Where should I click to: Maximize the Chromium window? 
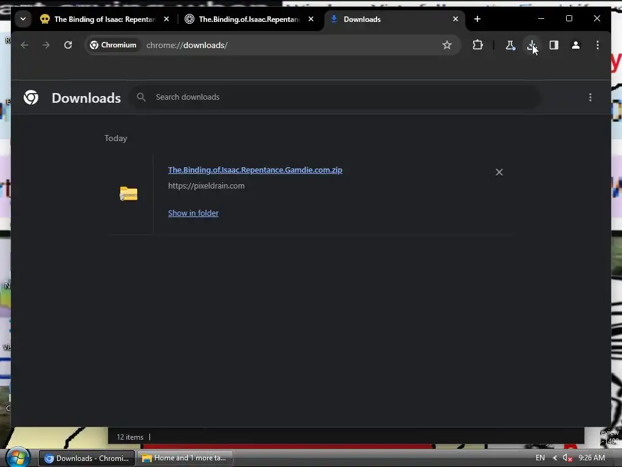(x=569, y=19)
